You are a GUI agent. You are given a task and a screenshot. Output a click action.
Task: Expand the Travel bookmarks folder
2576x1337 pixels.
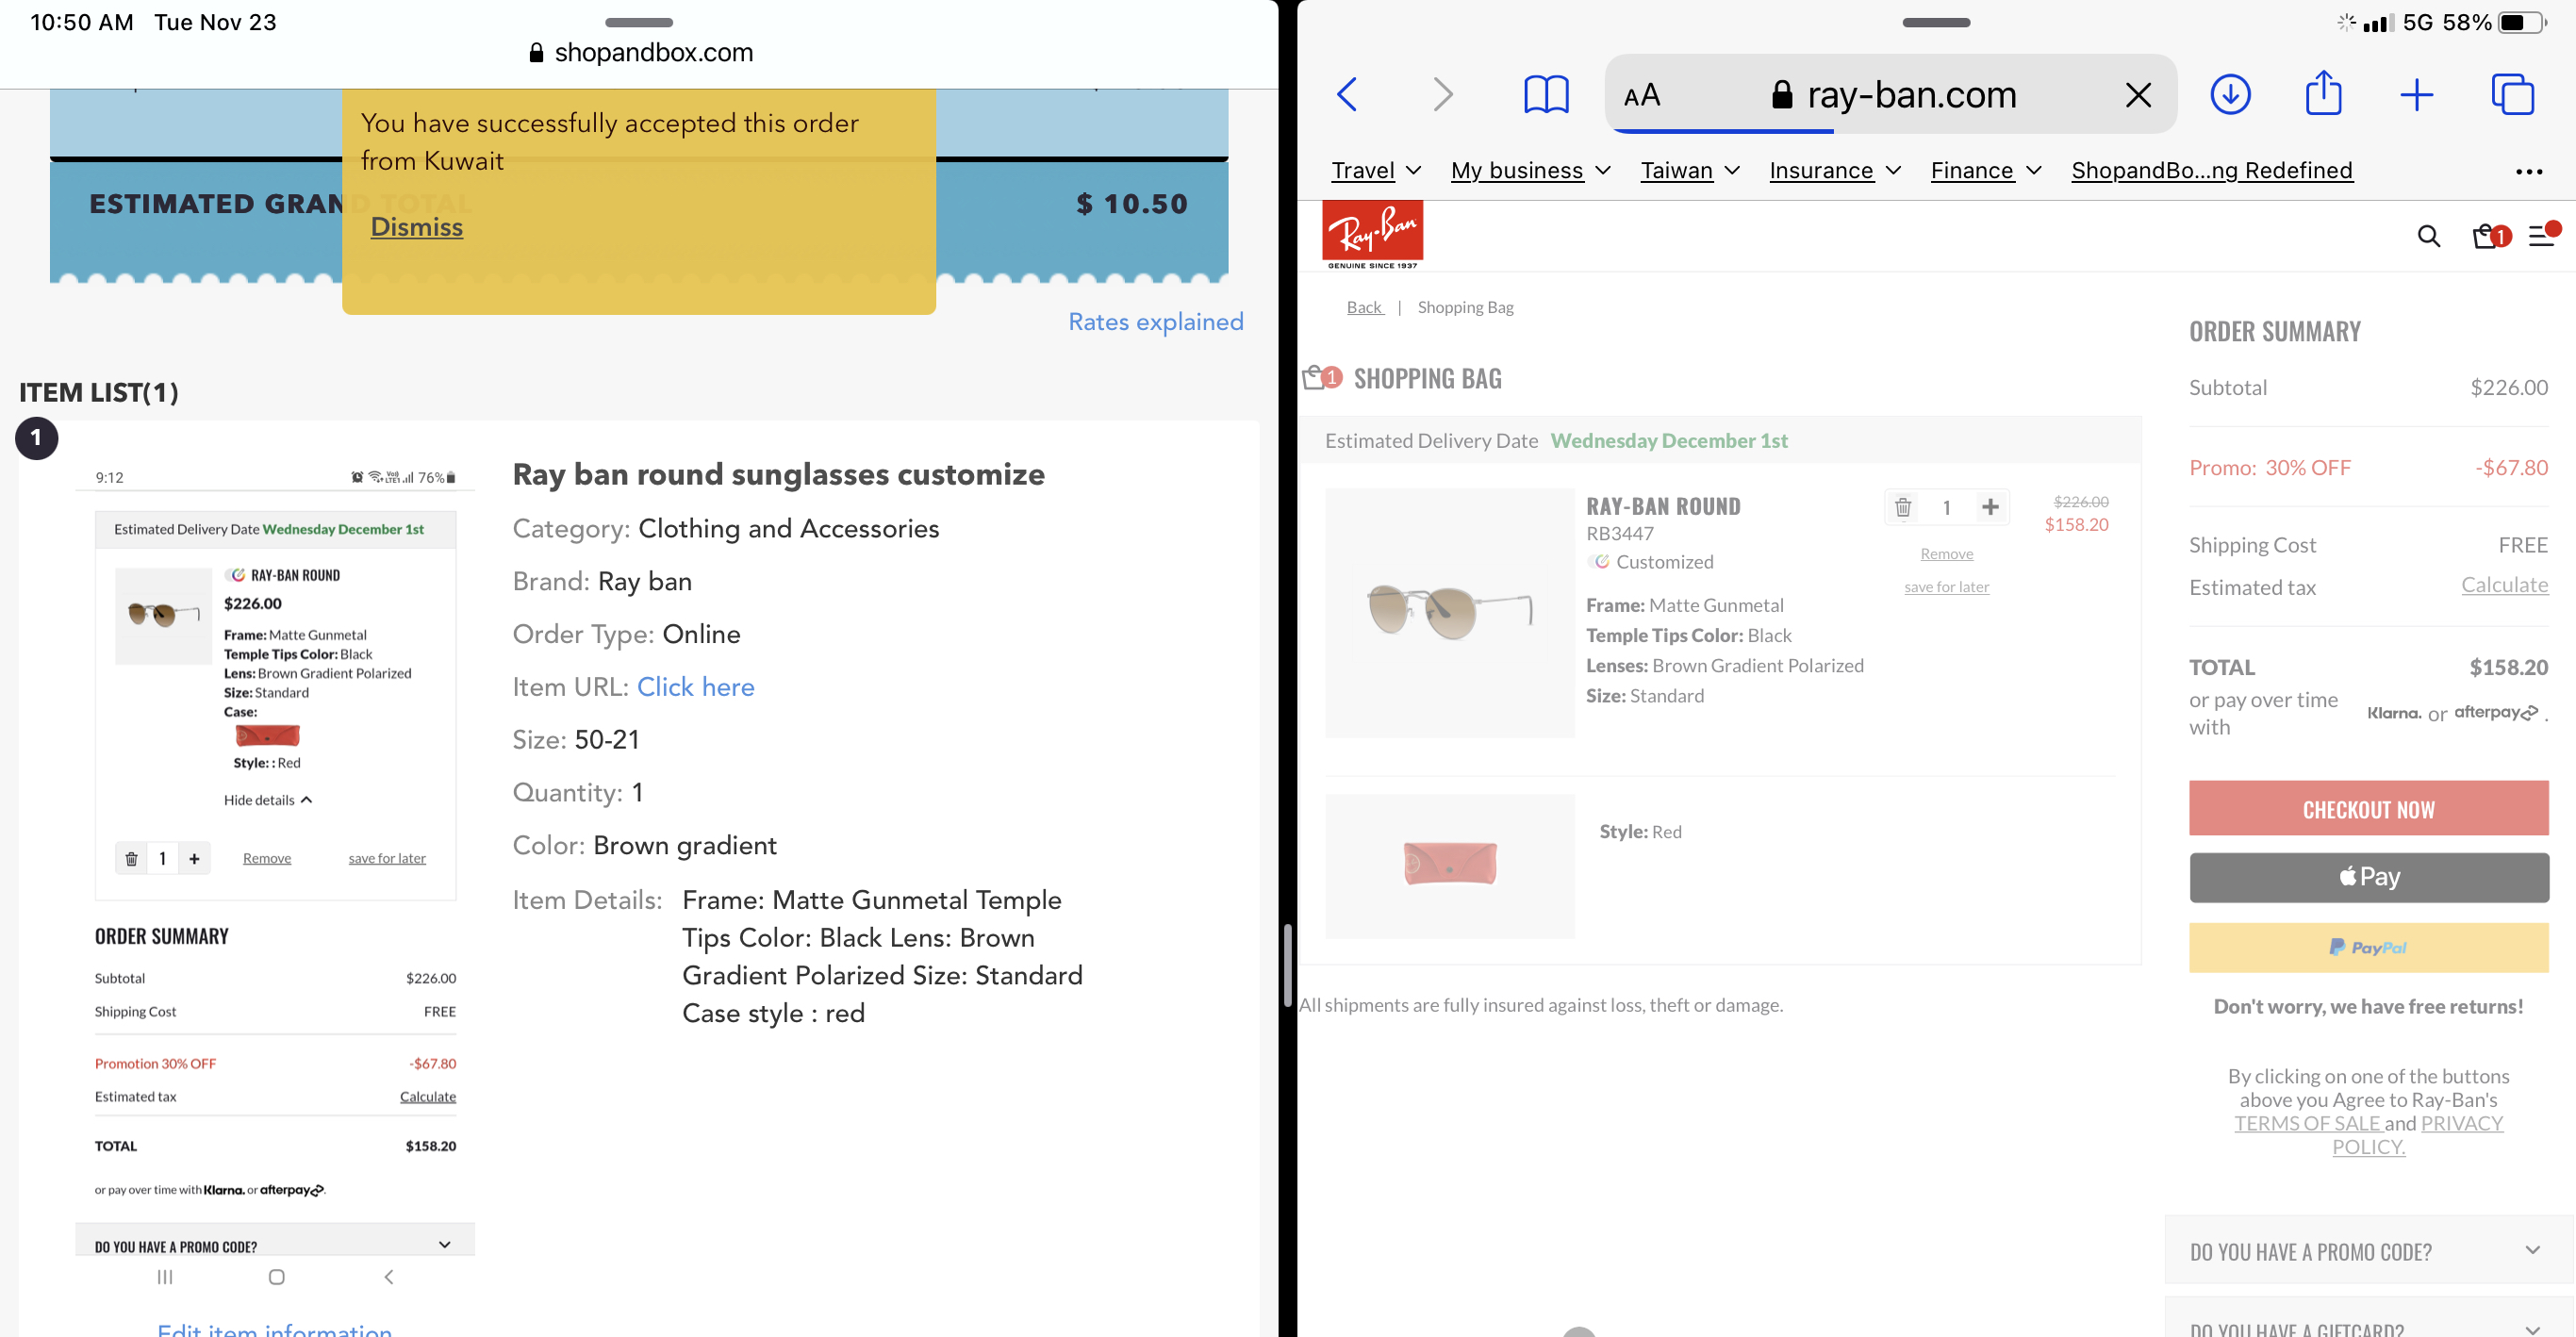click(x=1375, y=171)
